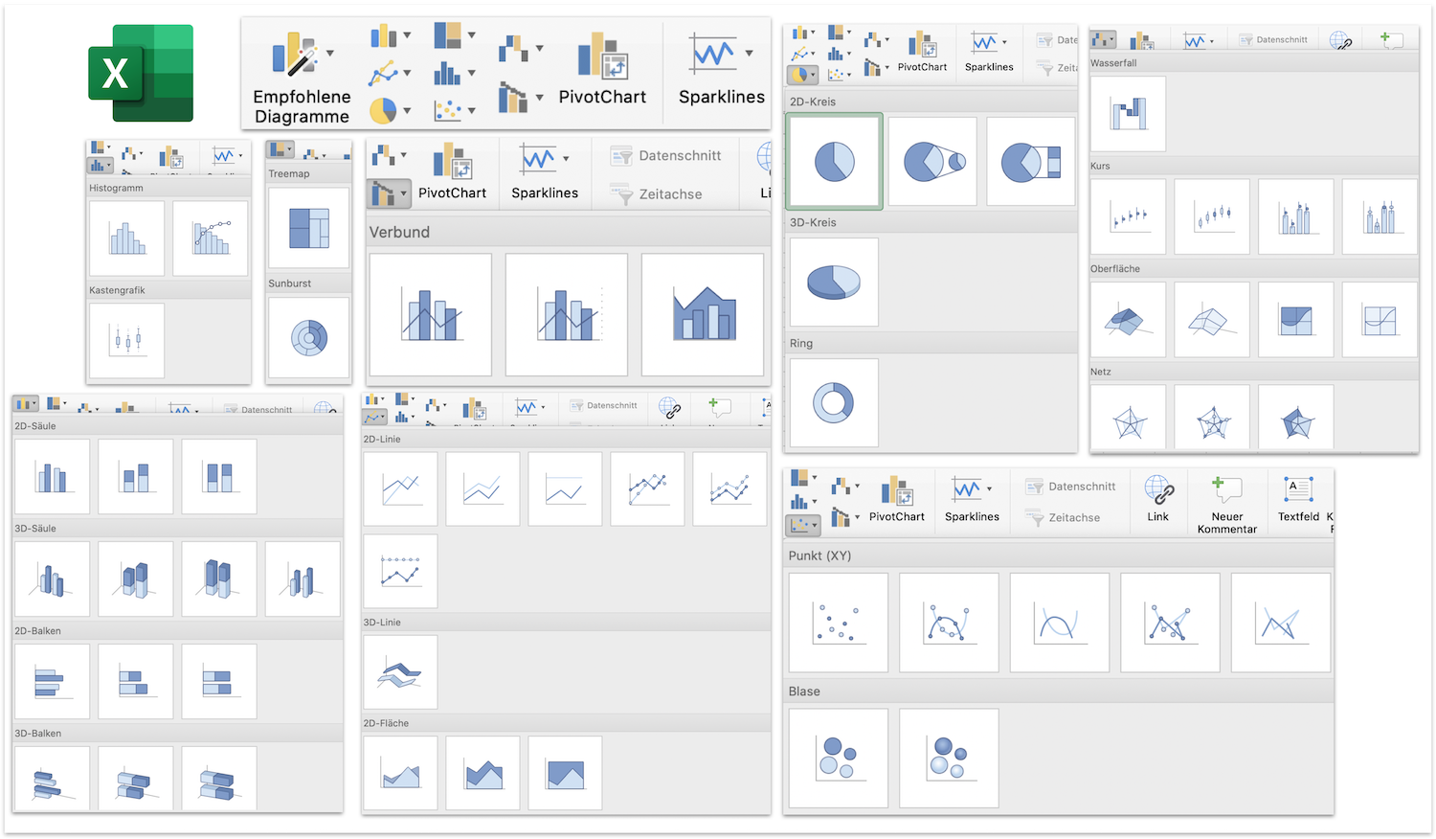The image size is (1436, 839).
Task: Choose the first scatter chart under Punkt (XY)
Action: (x=838, y=623)
